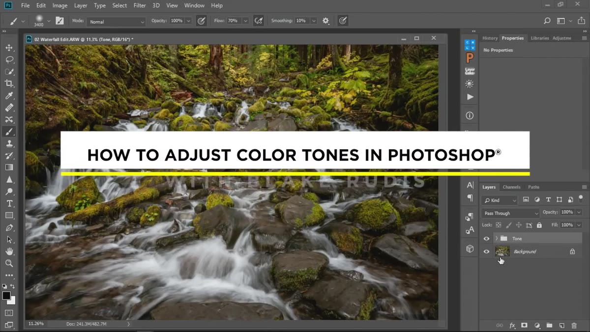This screenshot has height=332, width=590.
Task: Switch to the Channels tab
Action: [511, 187]
